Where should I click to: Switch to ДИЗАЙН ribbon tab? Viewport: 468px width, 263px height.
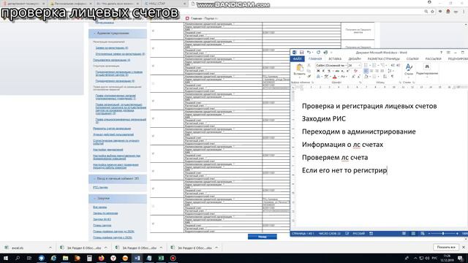[x=355, y=58]
